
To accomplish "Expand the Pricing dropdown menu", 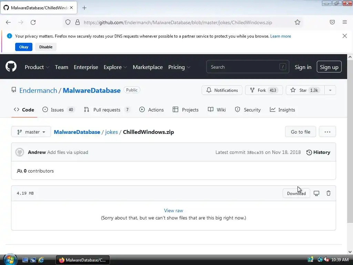I will pyautogui.click(x=179, y=67).
